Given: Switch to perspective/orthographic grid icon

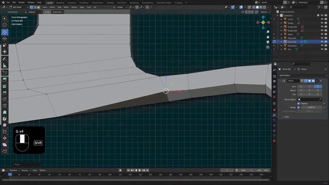Looking at the screenshot, I should 268,47.
